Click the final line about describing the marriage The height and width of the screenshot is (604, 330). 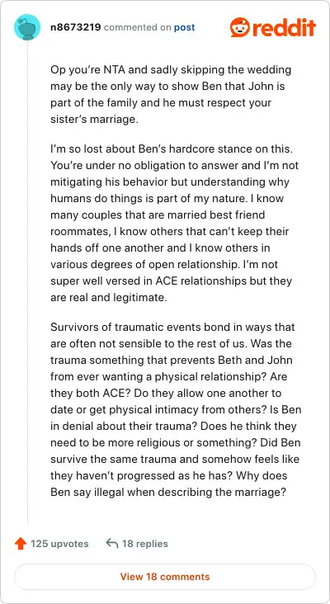(169, 493)
